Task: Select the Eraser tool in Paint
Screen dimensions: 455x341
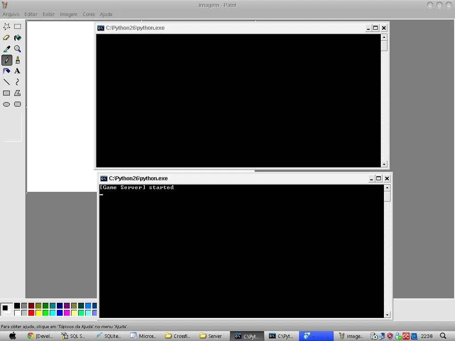Action: (6, 38)
